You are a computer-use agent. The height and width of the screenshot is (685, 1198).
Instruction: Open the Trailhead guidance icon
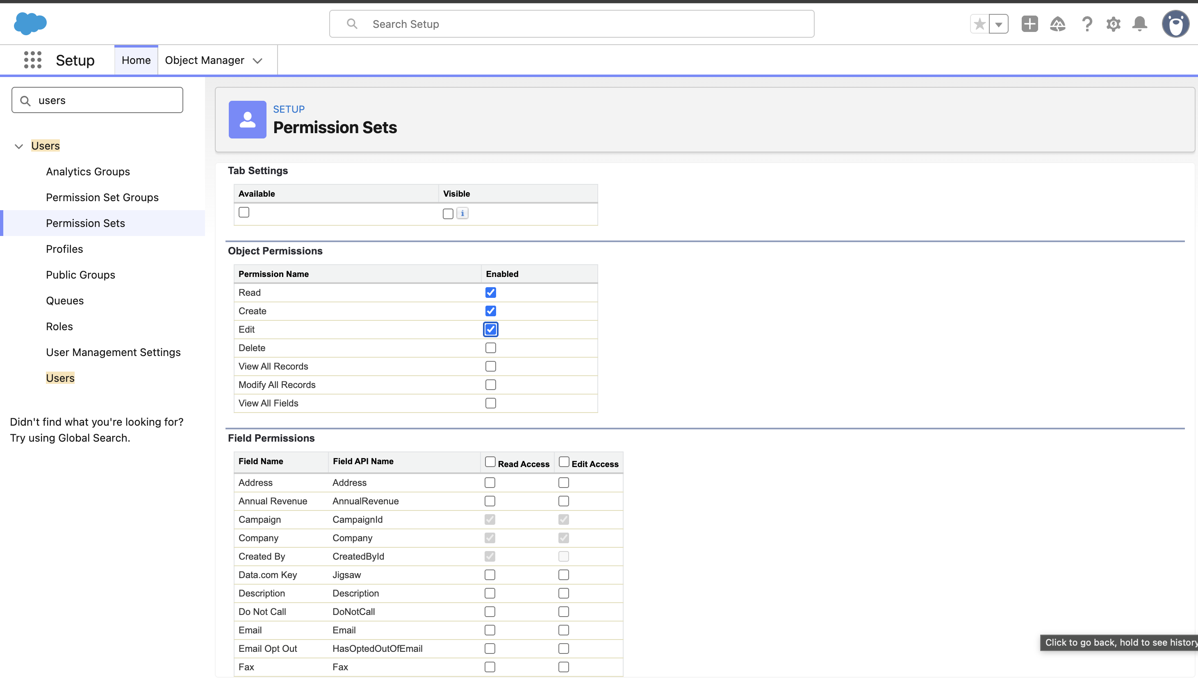[x=1058, y=24]
